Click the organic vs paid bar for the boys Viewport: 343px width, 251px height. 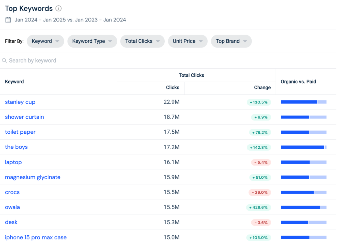point(304,147)
